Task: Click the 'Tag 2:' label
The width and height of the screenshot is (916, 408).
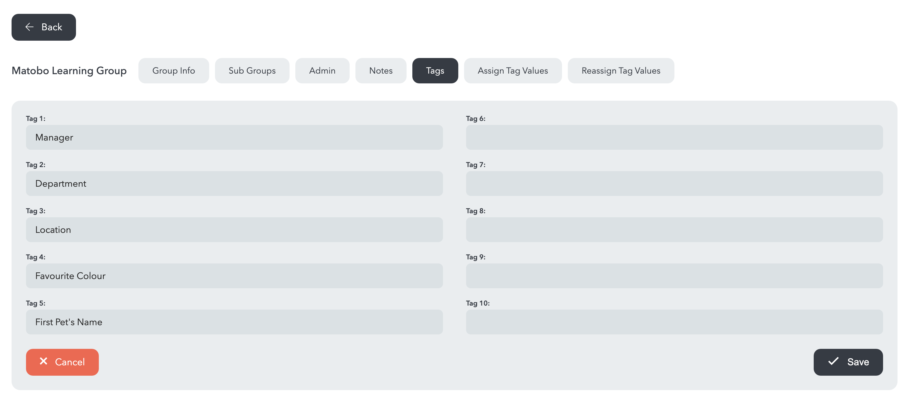Action: pyautogui.click(x=36, y=165)
